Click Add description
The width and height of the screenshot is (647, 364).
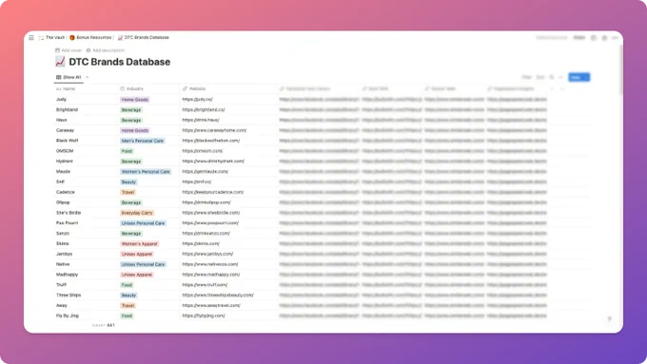pyautogui.click(x=106, y=50)
